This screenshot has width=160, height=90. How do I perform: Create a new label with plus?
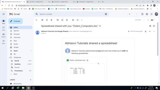click(30, 80)
